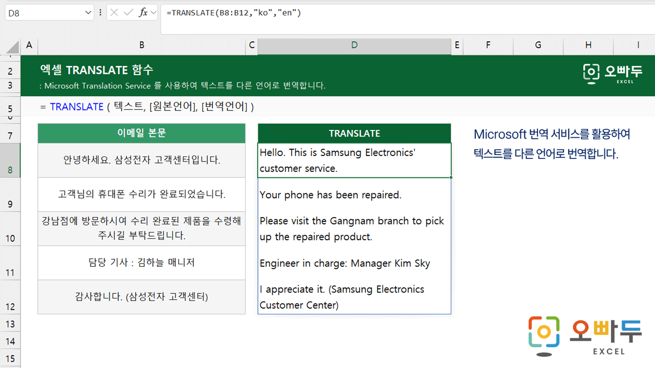The height and width of the screenshot is (368, 655).
Task: Select column B by clicking its header
Action: click(x=141, y=46)
